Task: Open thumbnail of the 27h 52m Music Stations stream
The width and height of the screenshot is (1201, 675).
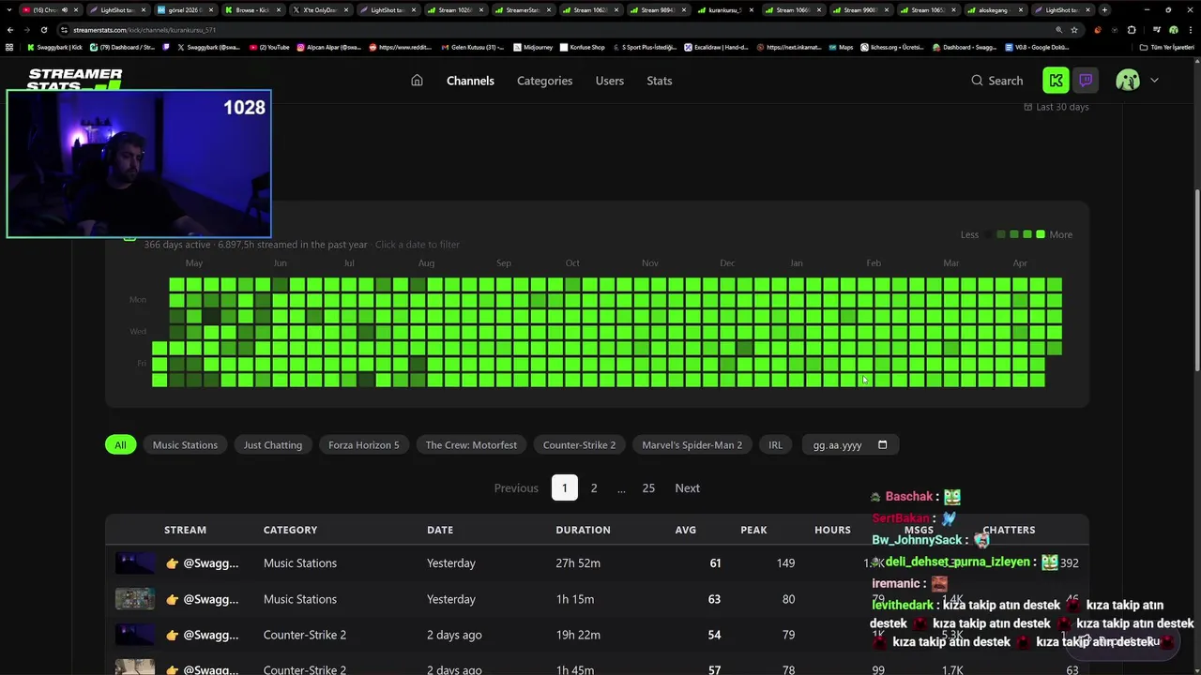Action: tap(135, 563)
